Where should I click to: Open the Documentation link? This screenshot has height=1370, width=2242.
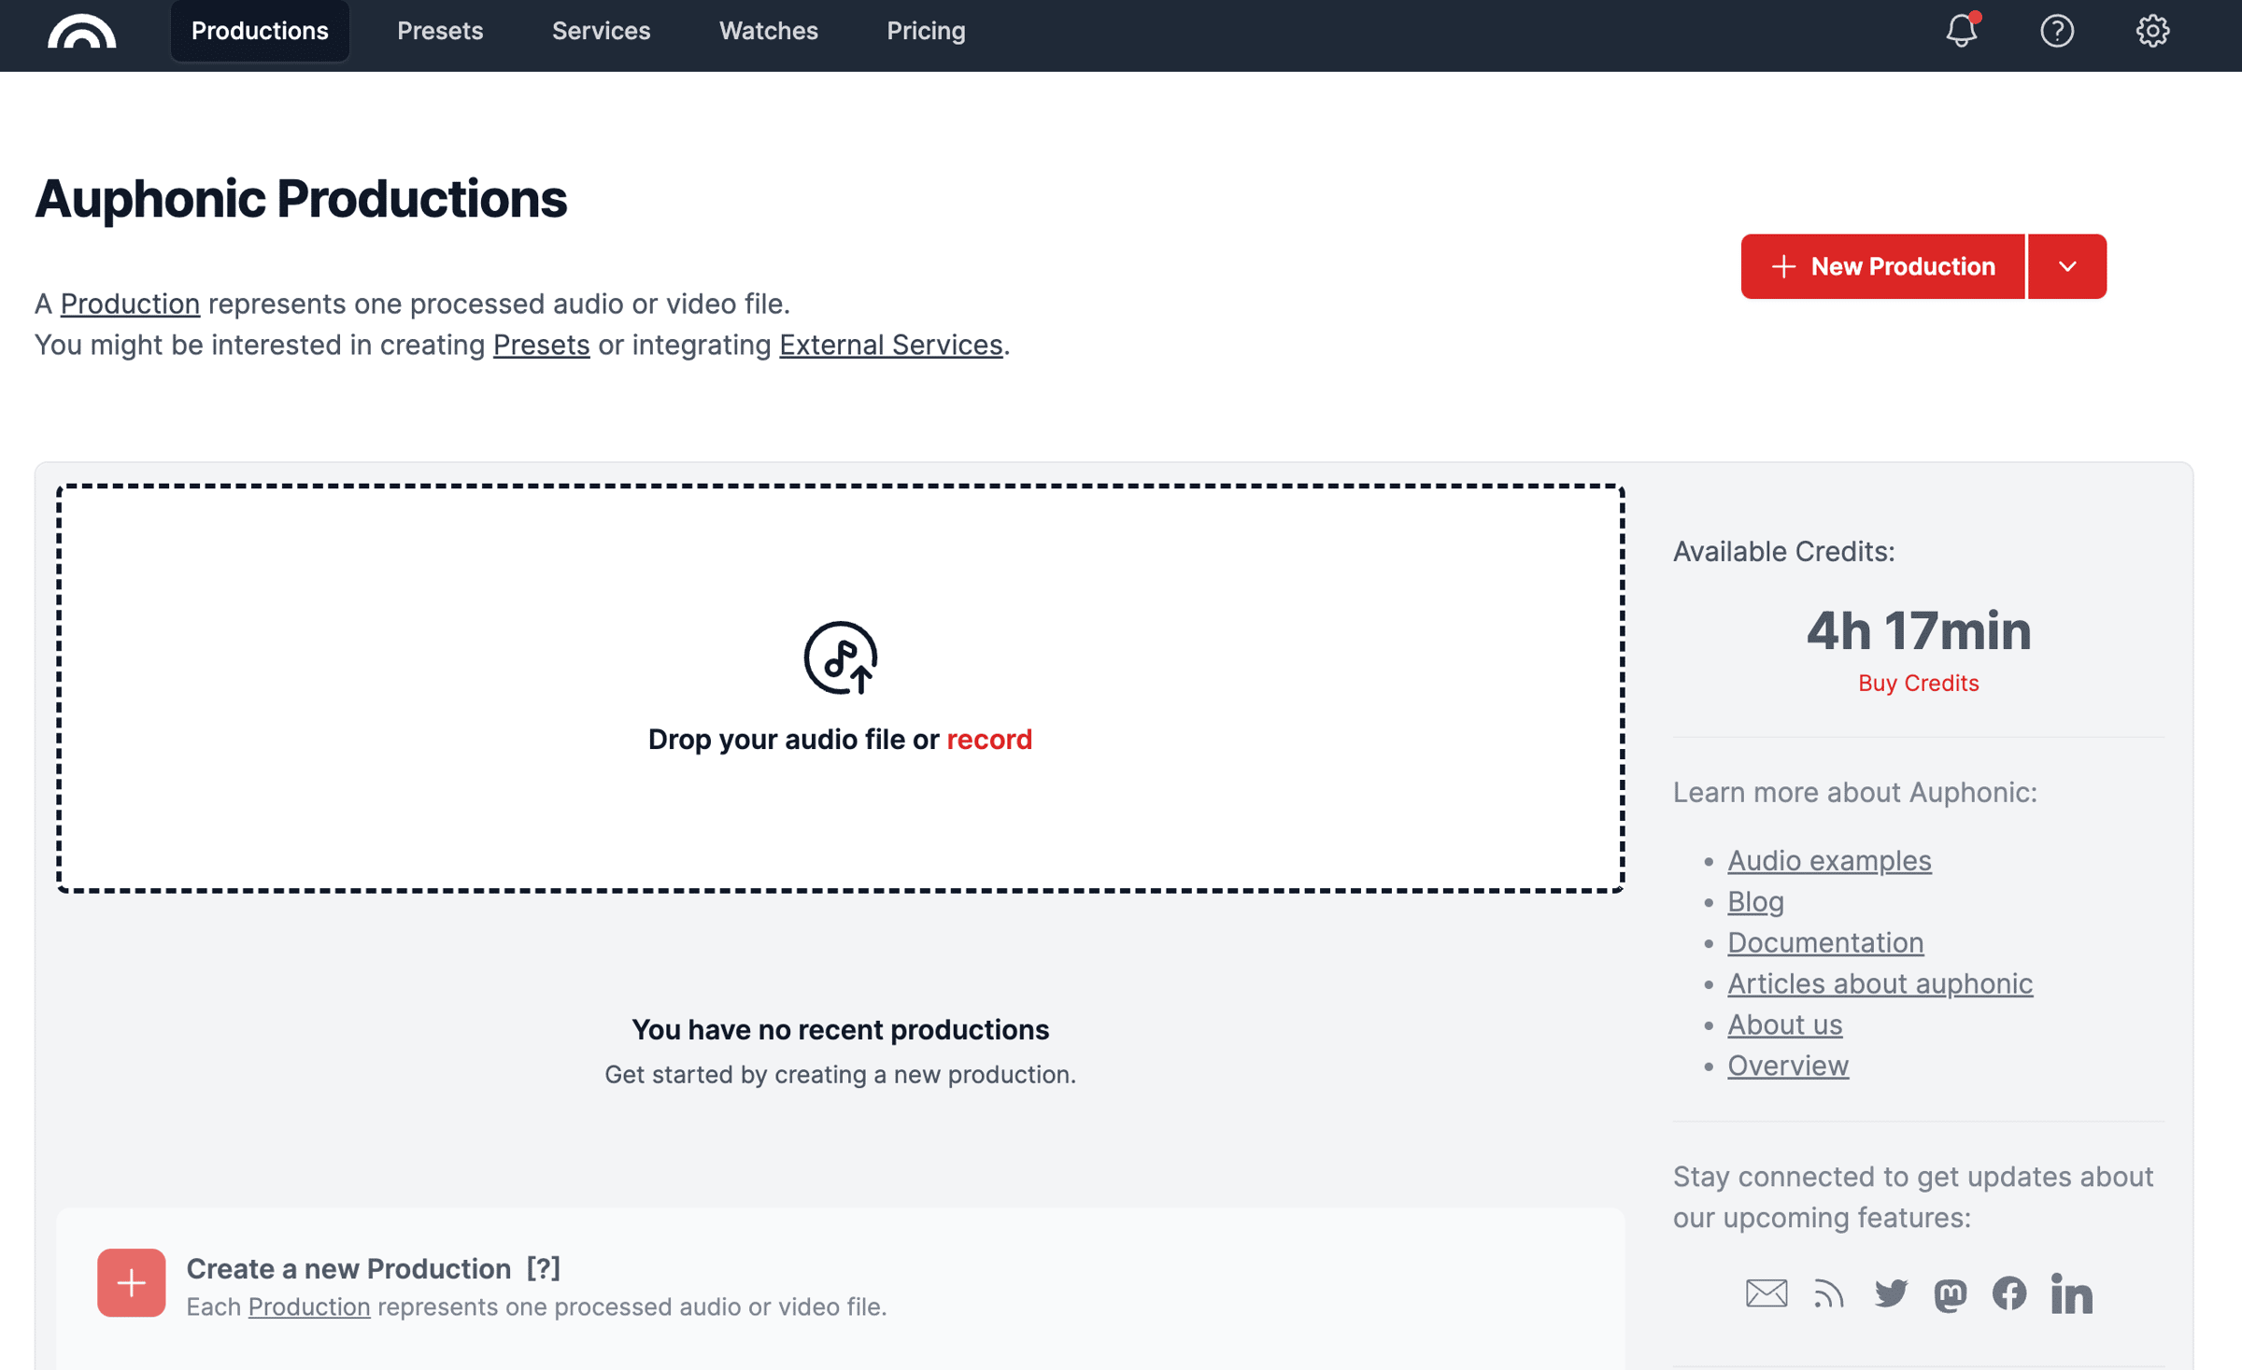click(1824, 942)
